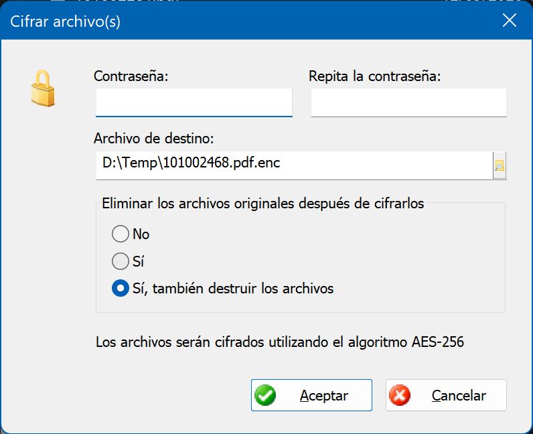Select the No radio button

click(121, 234)
